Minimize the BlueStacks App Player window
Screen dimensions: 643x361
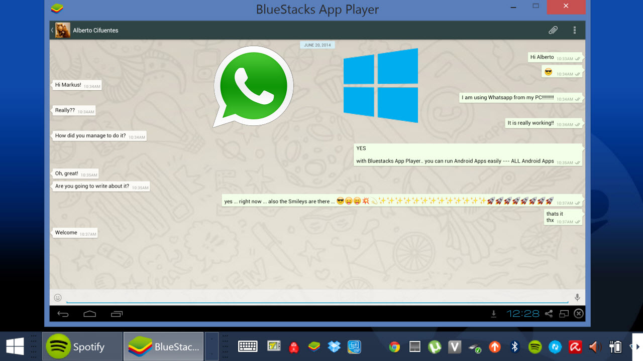pyautogui.click(x=513, y=7)
